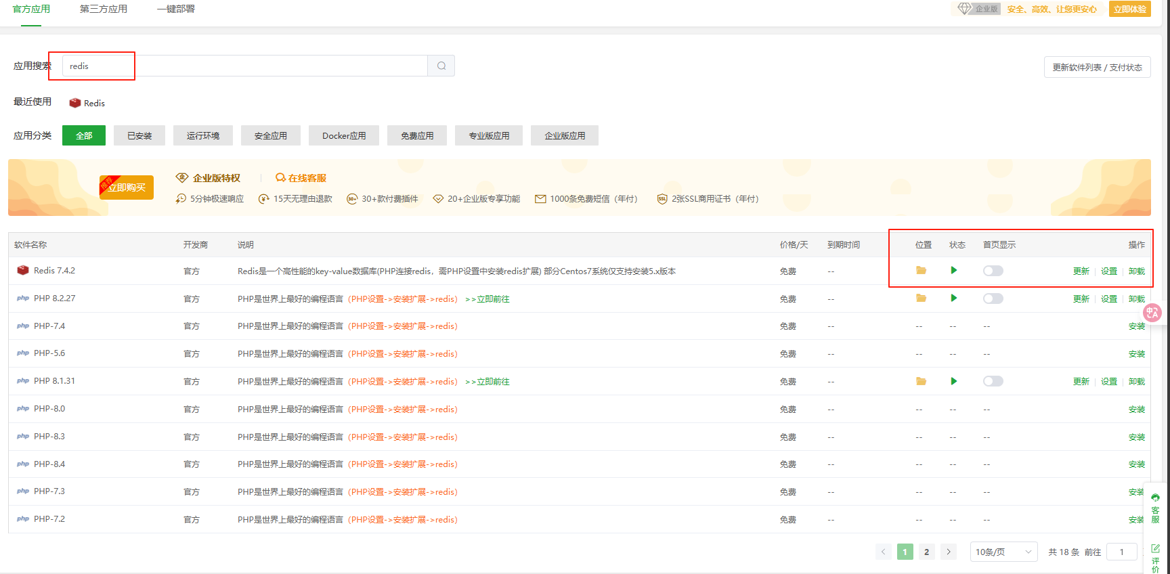The width and height of the screenshot is (1170, 574).
Task: Open the 10条/页 page size dropdown
Action: [x=1003, y=552]
